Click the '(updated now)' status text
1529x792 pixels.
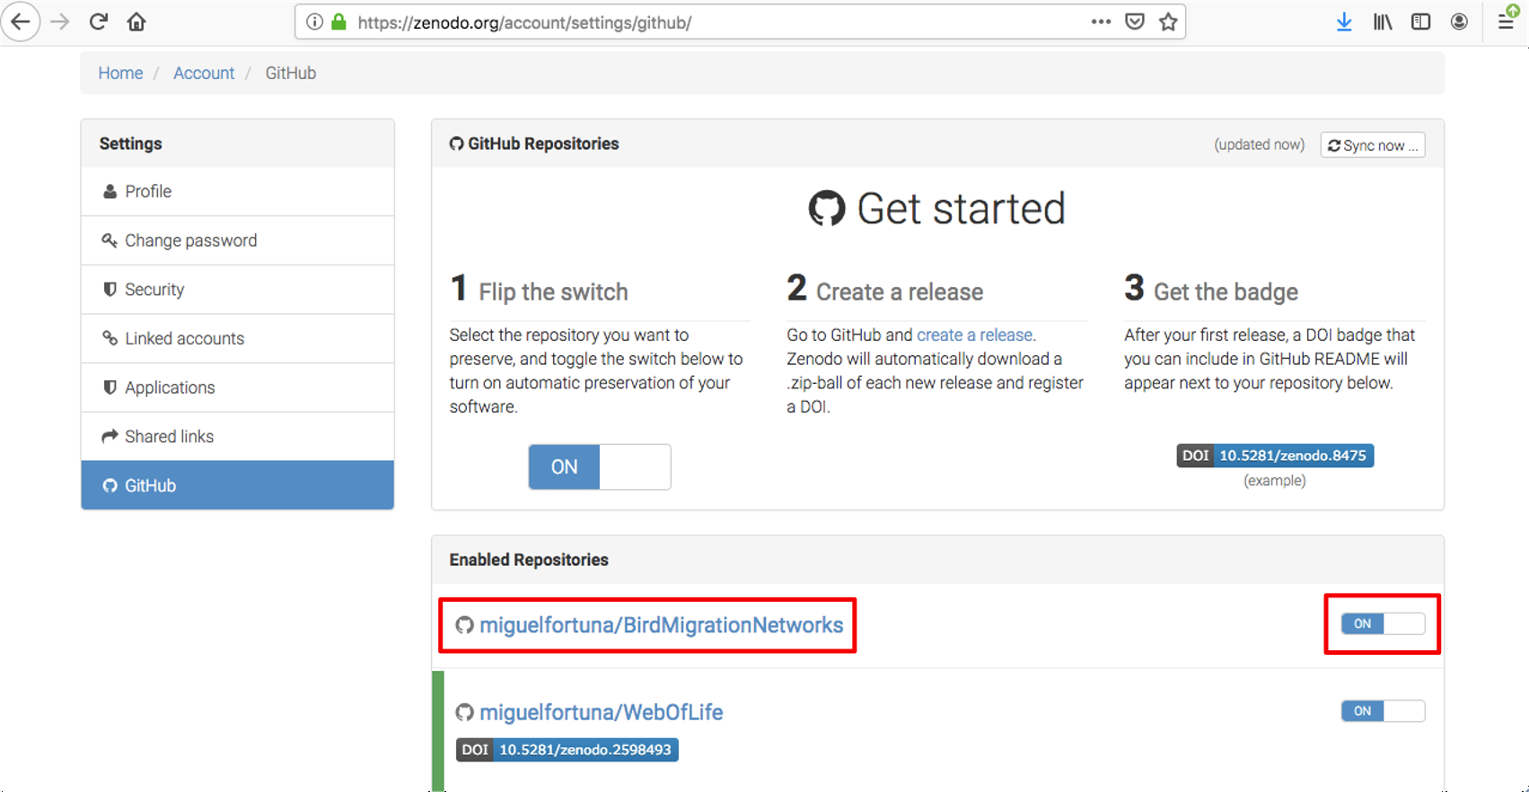pos(1259,144)
